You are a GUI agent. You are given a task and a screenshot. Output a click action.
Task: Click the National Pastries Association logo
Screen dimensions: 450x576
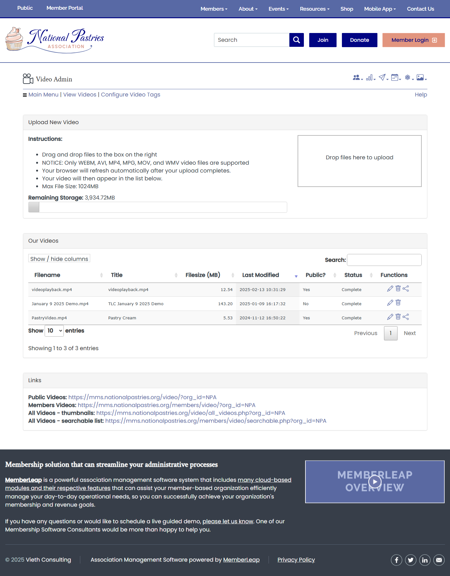[55, 40]
